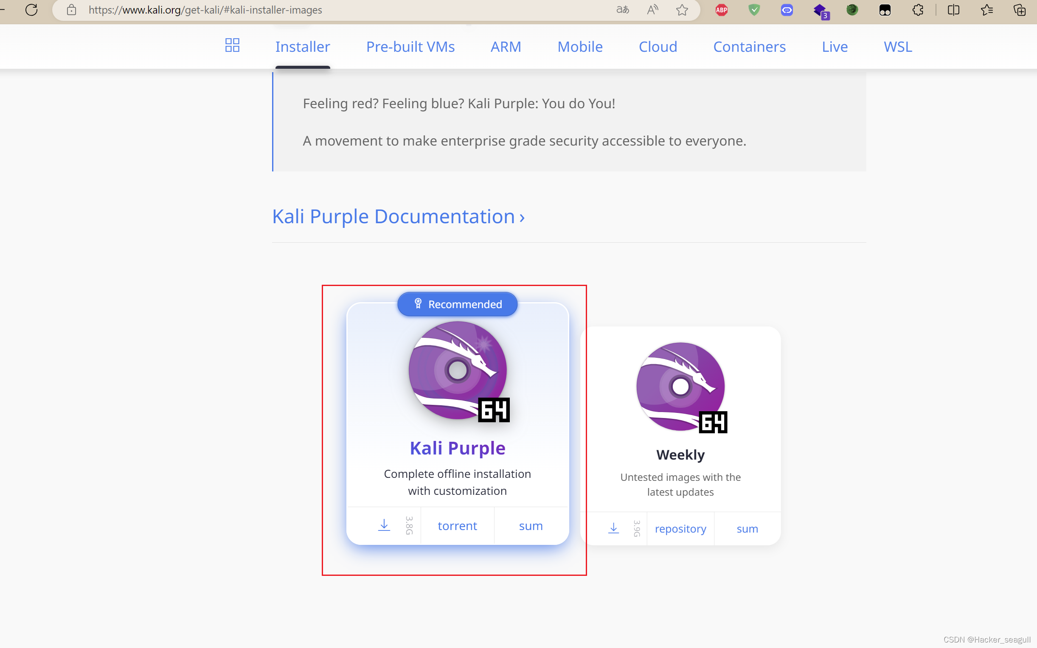Click into the browser address bar
The image size is (1037, 648).
(x=300, y=10)
